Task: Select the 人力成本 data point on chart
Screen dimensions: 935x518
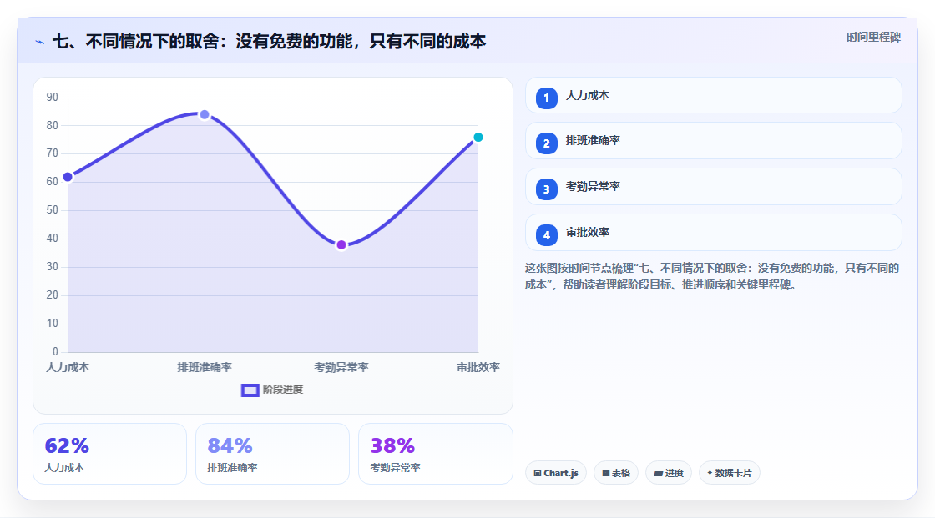Action: (68, 177)
